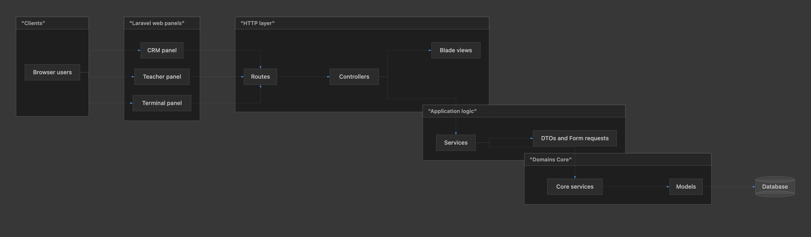Select the Routes node
Screen dimensions: 811x237
(x=260, y=77)
